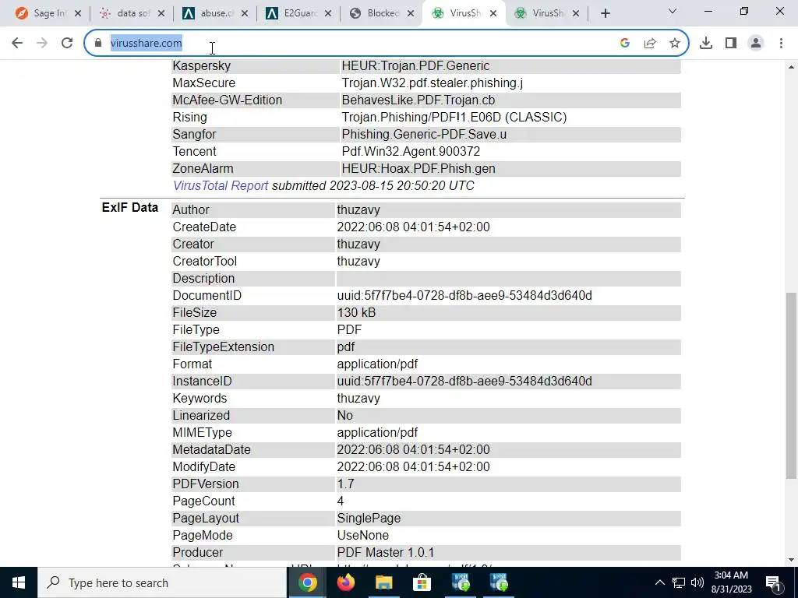Click the forward navigation arrow

pyautogui.click(x=42, y=44)
